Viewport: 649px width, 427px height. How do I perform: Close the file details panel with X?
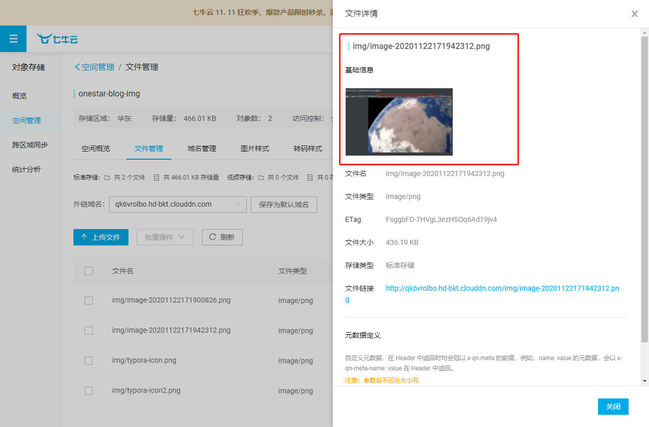634,14
